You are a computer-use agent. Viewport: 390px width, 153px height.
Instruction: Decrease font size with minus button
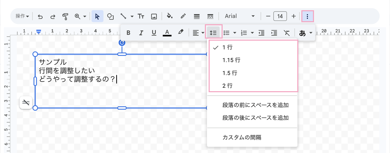click(x=268, y=16)
